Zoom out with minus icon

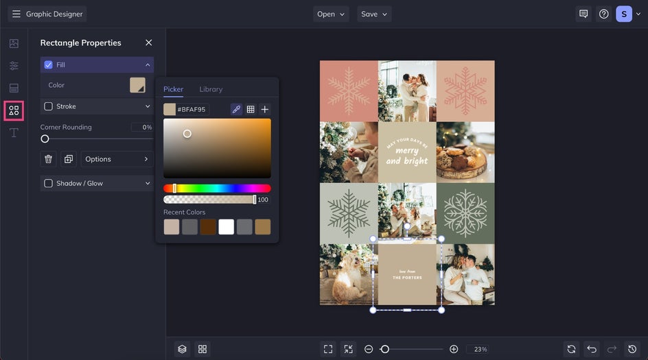369,349
